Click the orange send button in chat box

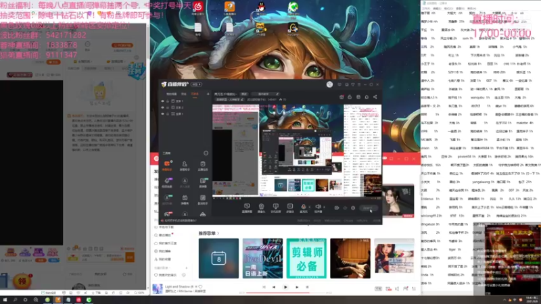[x=130, y=257]
